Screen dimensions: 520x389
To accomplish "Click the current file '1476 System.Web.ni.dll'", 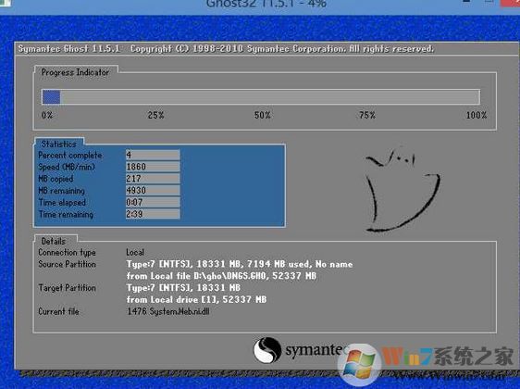I will [168, 311].
